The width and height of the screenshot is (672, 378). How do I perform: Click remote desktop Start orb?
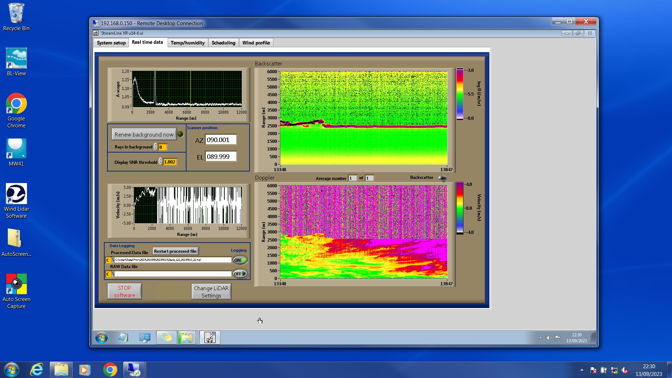pyautogui.click(x=101, y=338)
